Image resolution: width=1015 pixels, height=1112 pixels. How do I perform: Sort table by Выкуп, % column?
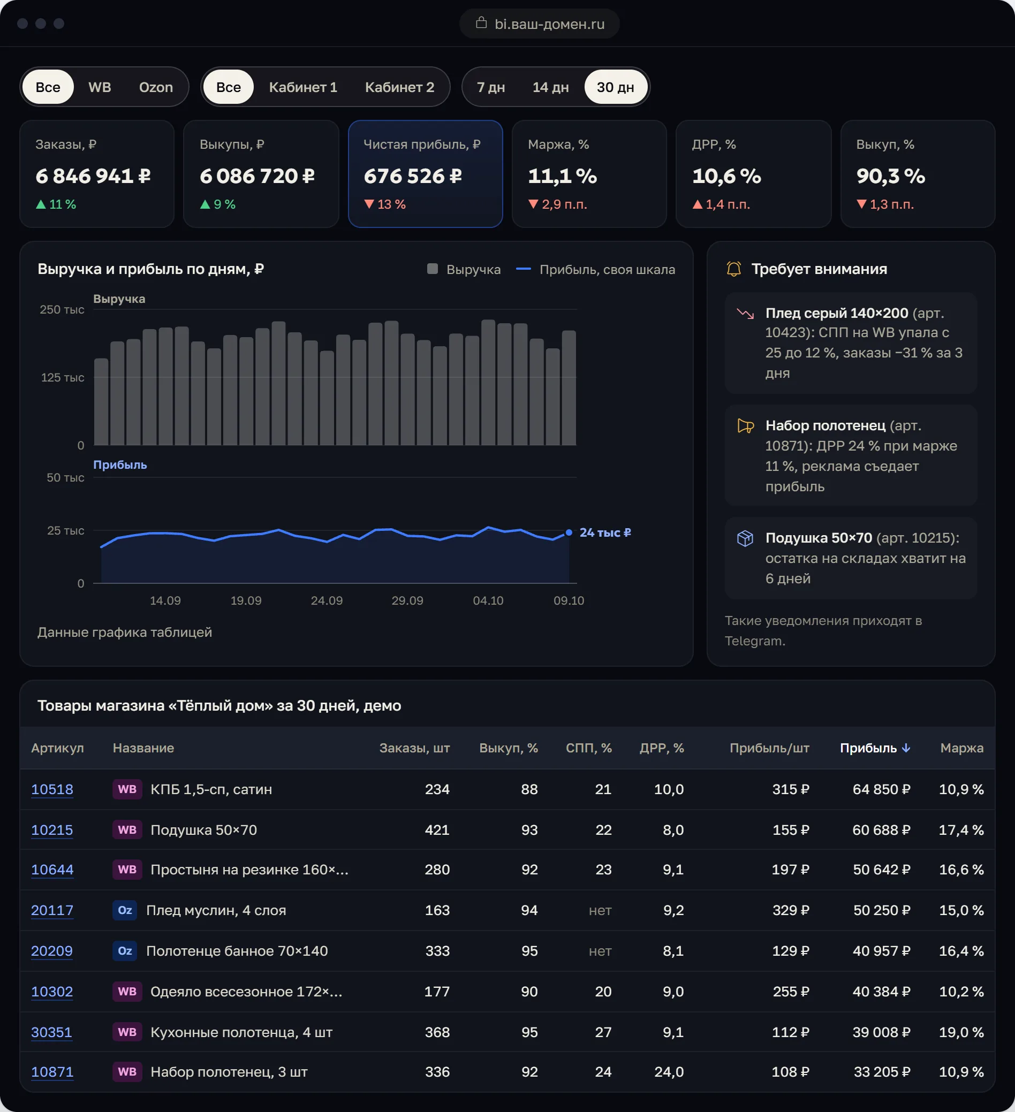coord(509,748)
